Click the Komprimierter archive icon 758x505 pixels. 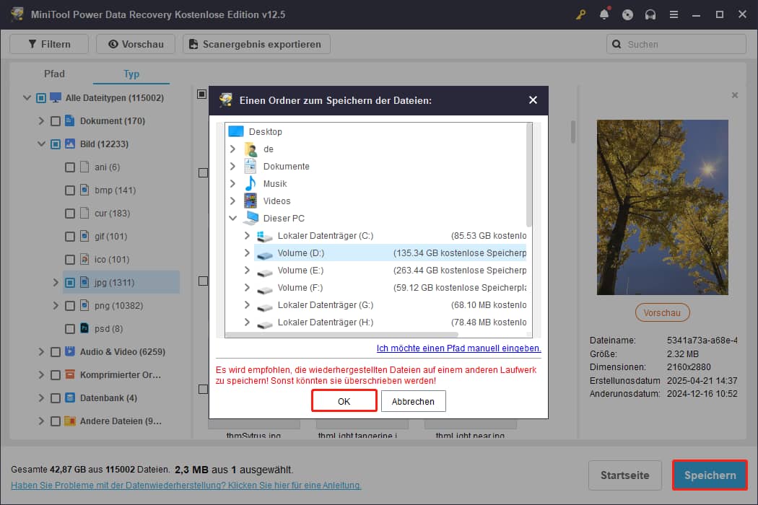point(70,374)
